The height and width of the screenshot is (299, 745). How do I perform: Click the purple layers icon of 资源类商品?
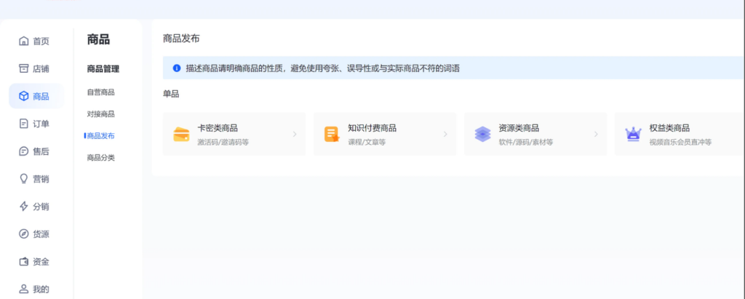click(x=483, y=135)
